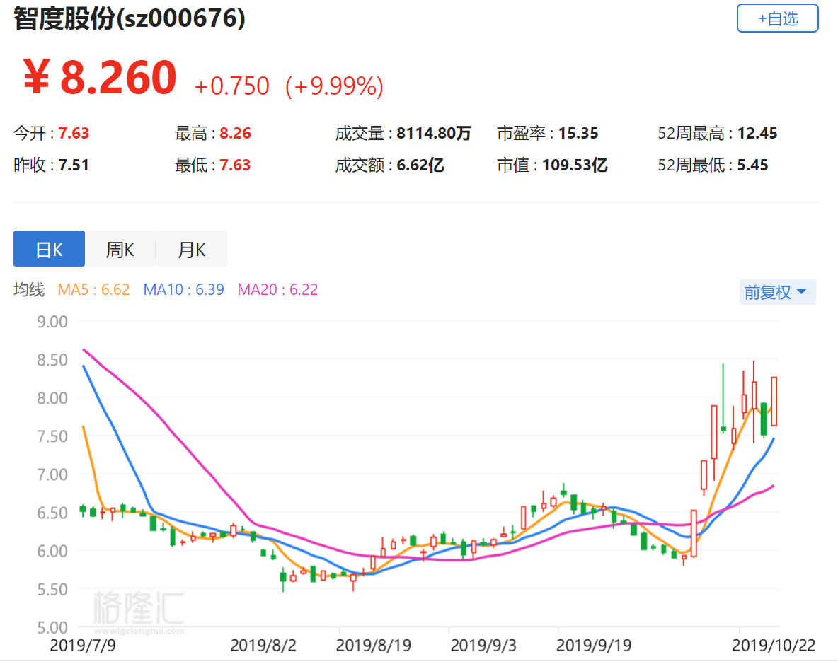This screenshot has width=838, height=664.
Task: Open the 前复权 adjustment dropdown
Action: coord(777,292)
